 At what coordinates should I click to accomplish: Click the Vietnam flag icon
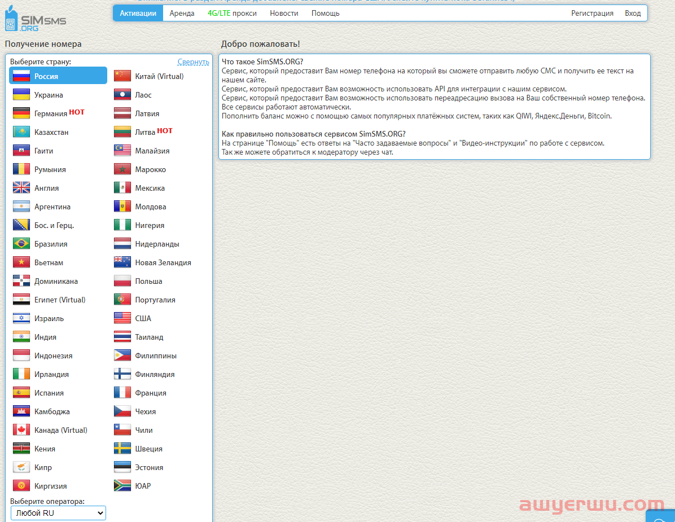pos(21,262)
